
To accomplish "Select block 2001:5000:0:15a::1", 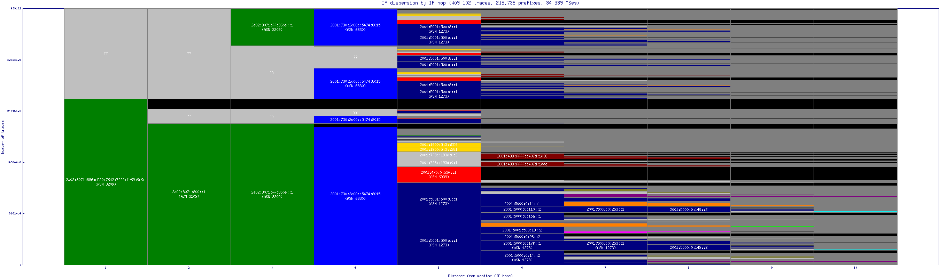I will click(x=522, y=216).
